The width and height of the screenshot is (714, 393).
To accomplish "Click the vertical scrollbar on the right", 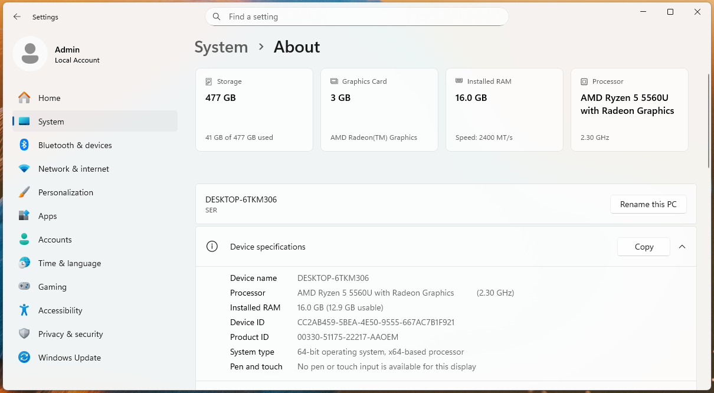I will click(x=709, y=121).
